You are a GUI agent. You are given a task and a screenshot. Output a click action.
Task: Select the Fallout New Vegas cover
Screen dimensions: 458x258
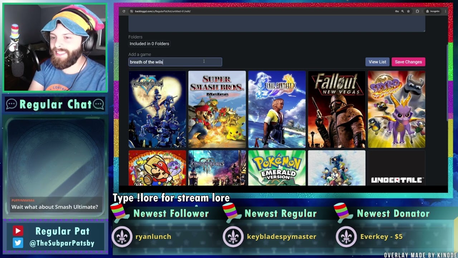[336, 109]
